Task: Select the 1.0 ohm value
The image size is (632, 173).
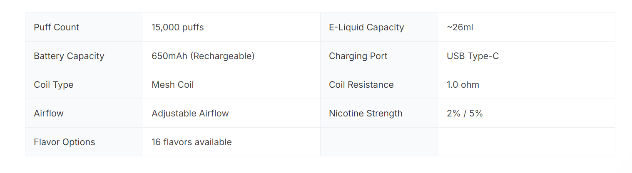Action: 463,84
